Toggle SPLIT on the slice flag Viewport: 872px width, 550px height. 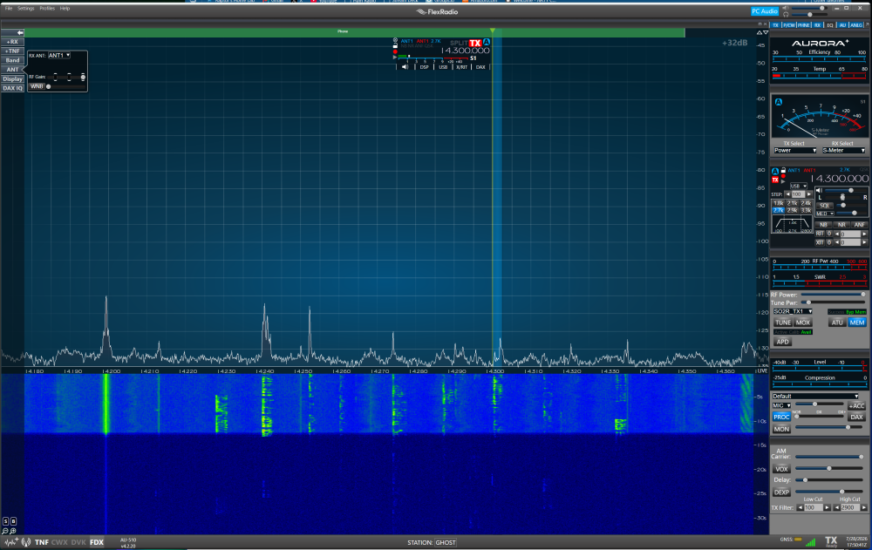459,43
